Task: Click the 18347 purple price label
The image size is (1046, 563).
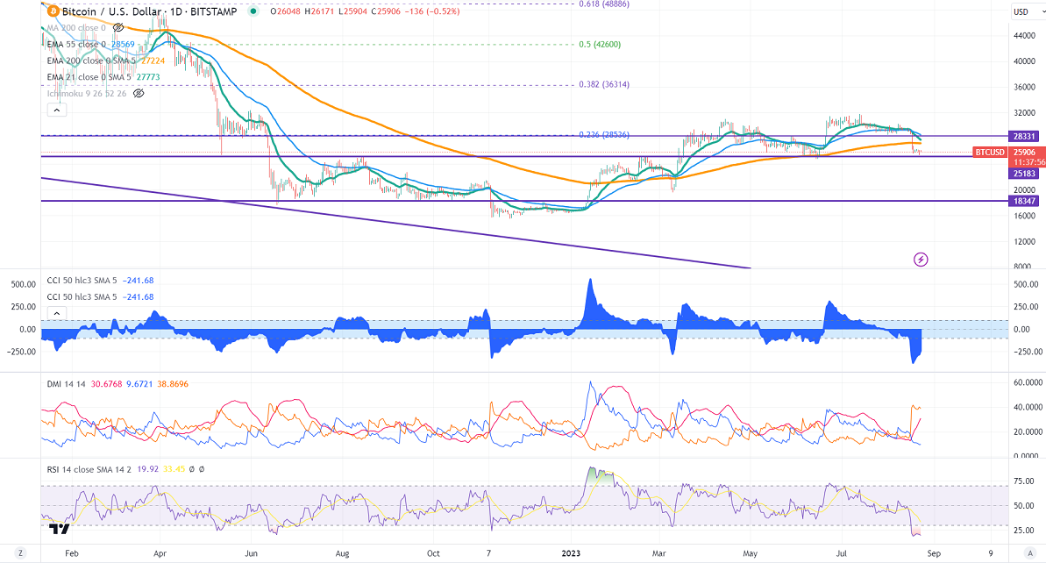Action: [1024, 201]
